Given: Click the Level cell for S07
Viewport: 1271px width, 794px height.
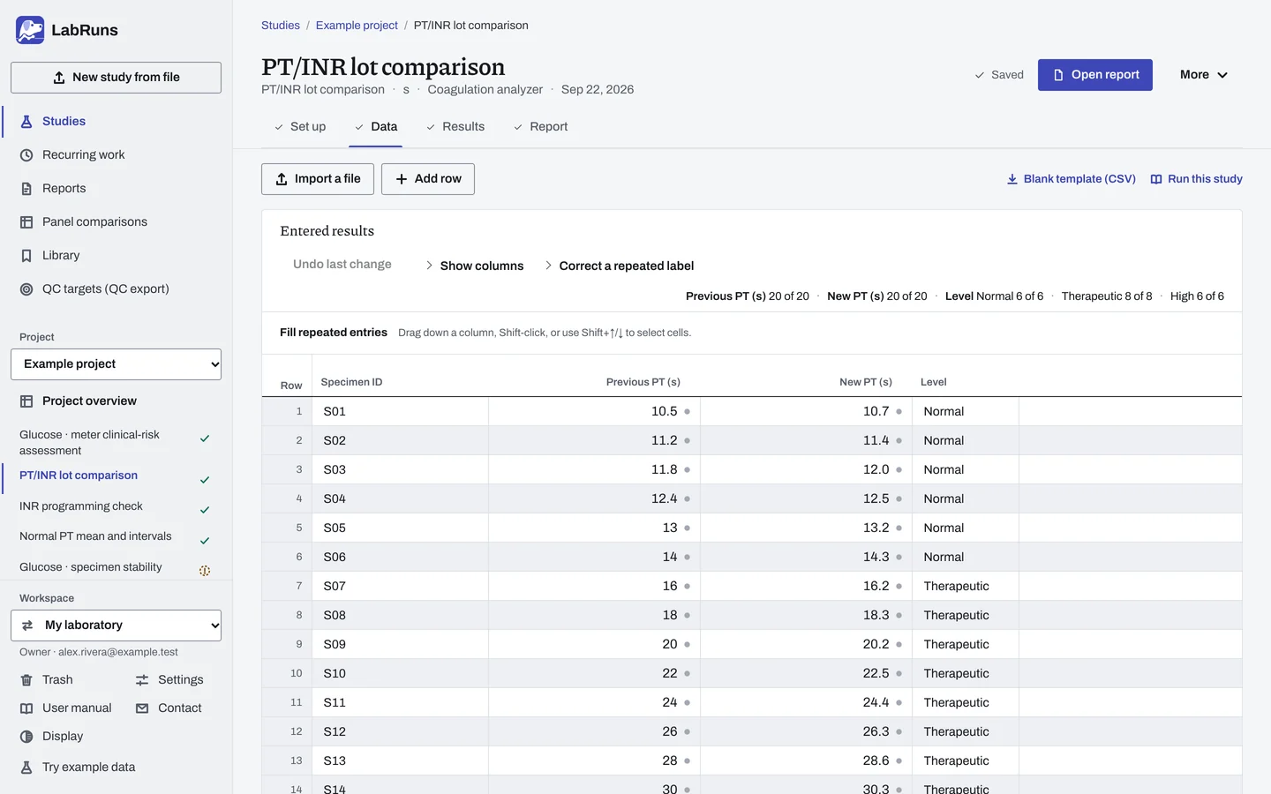Looking at the screenshot, I should (x=966, y=587).
